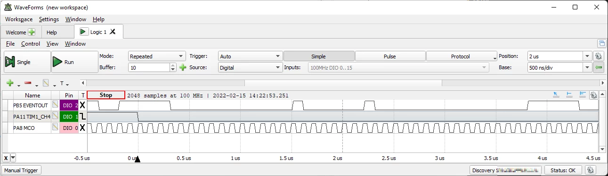Click the green DIO 1 pin cell
Viewport: 608px width, 176px height.
69,116
